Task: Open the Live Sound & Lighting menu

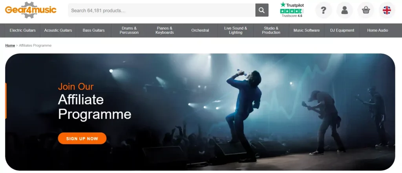Action: [236, 30]
